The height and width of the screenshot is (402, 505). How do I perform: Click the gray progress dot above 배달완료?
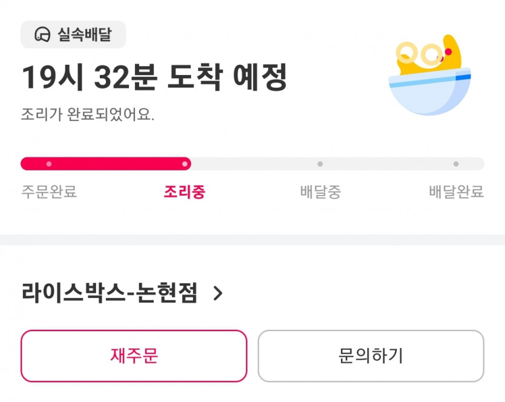pos(455,163)
